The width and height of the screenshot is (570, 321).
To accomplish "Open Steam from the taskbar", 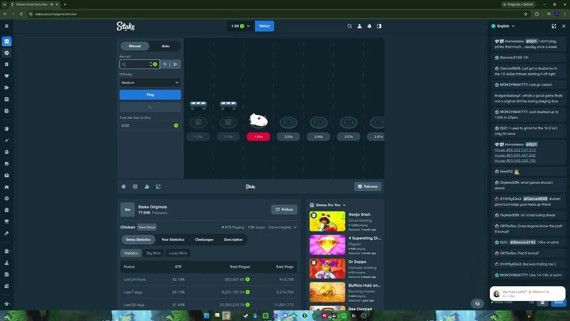I will (245, 316).
